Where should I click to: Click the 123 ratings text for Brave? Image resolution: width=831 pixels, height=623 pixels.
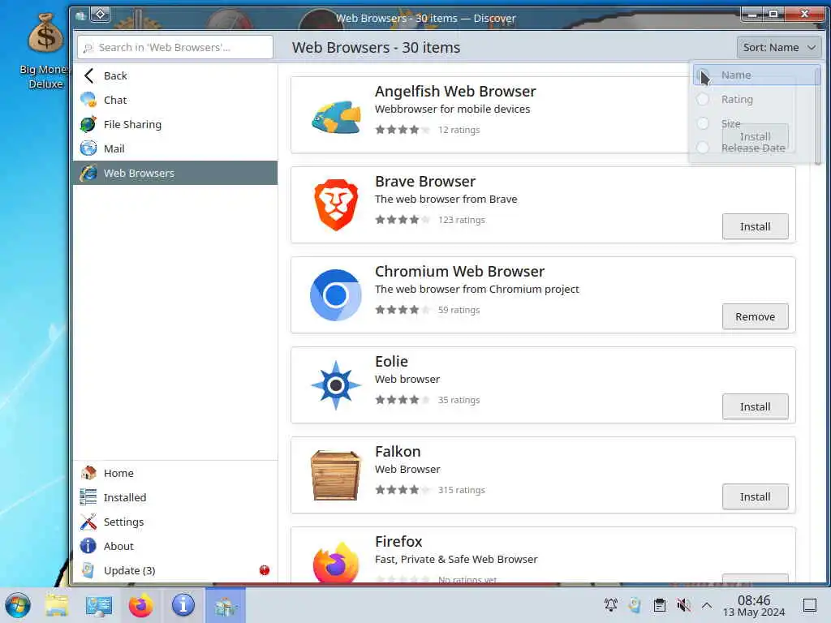tap(461, 220)
